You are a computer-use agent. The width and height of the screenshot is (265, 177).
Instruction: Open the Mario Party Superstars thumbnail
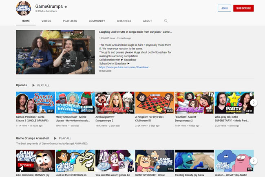pos(234,103)
